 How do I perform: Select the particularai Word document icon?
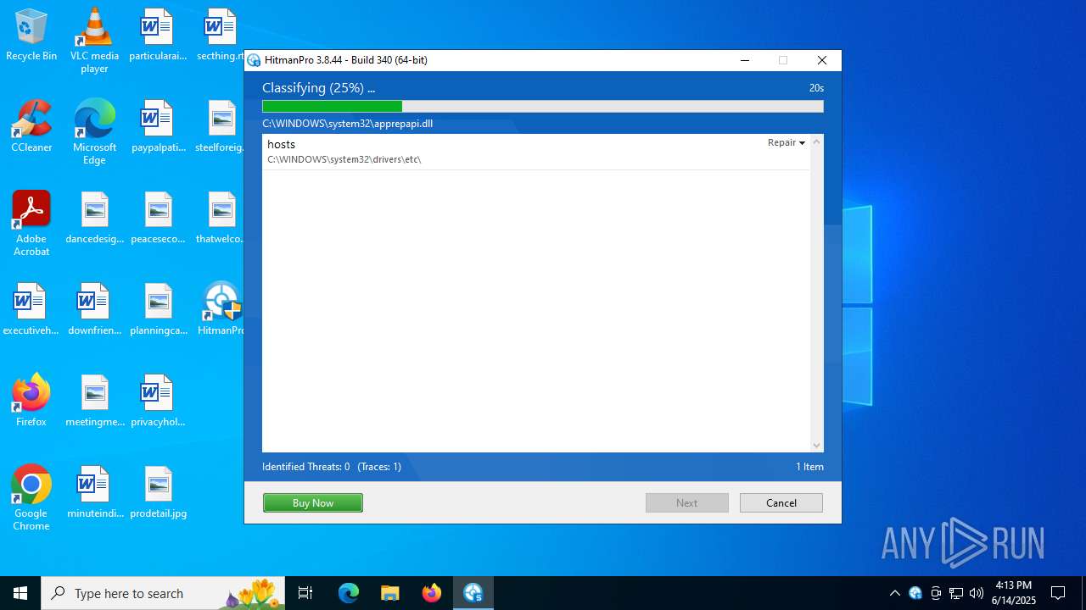pos(158,36)
